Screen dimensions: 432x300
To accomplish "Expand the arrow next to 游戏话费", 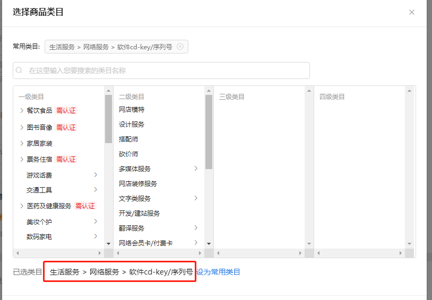I will [x=96, y=174].
